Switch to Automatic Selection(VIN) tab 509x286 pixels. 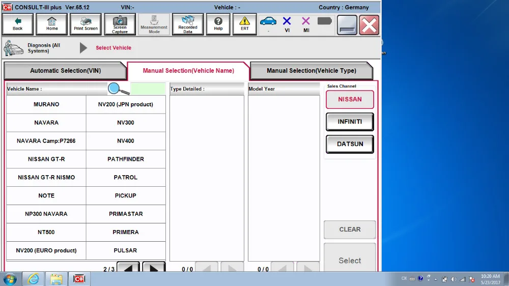pyautogui.click(x=65, y=70)
